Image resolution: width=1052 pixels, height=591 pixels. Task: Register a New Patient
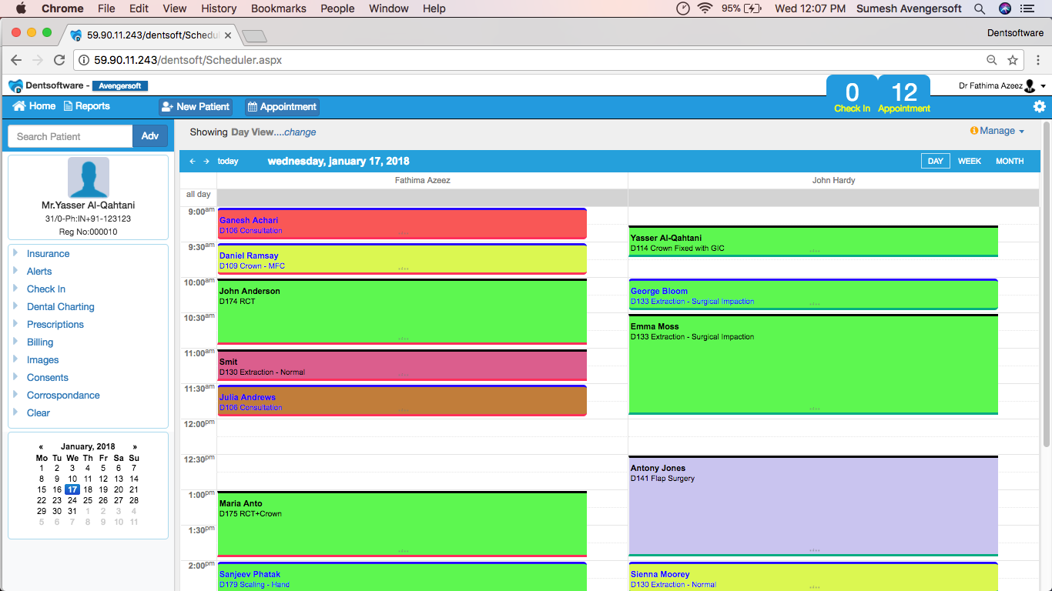coord(195,106)
